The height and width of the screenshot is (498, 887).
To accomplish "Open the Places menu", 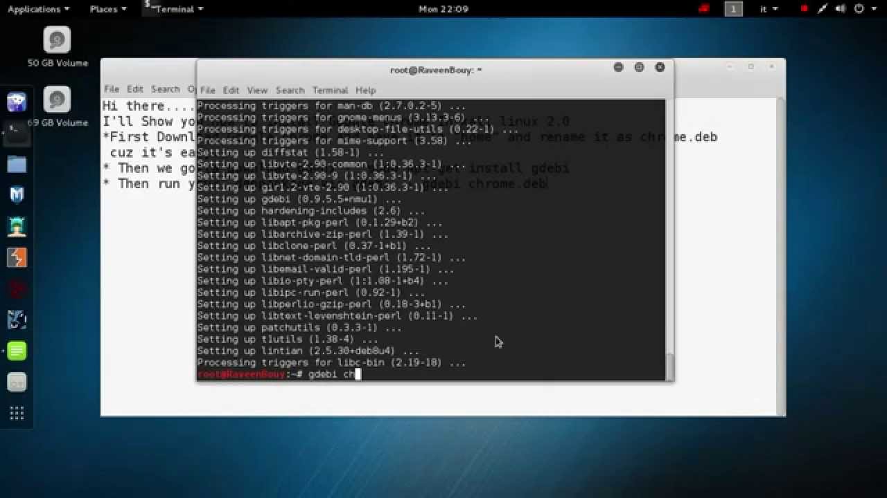I will tap(108, 9).
